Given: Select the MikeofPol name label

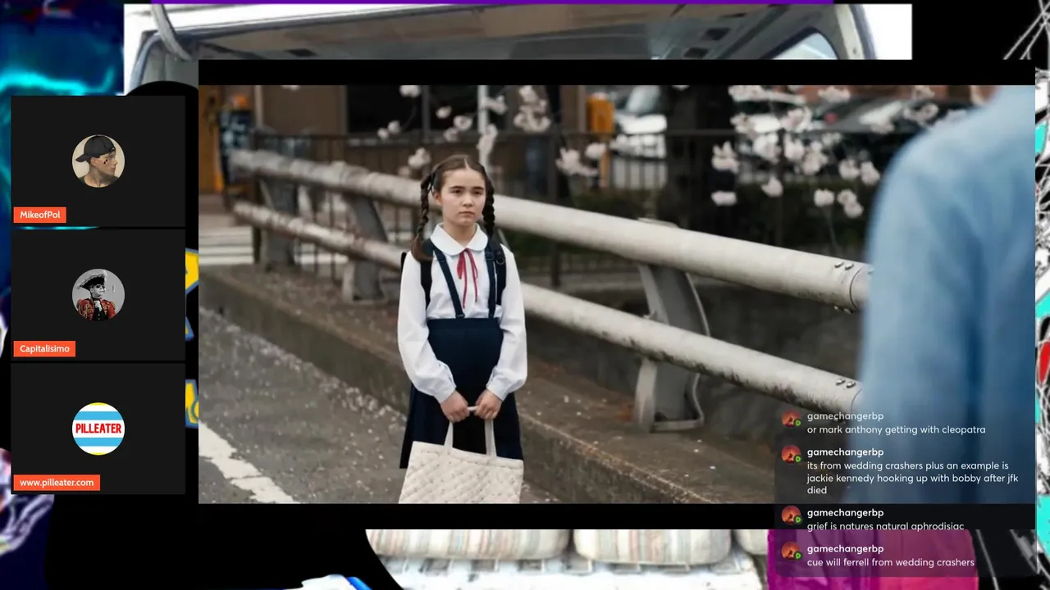Looking at the screenshot, I should 39,215.
